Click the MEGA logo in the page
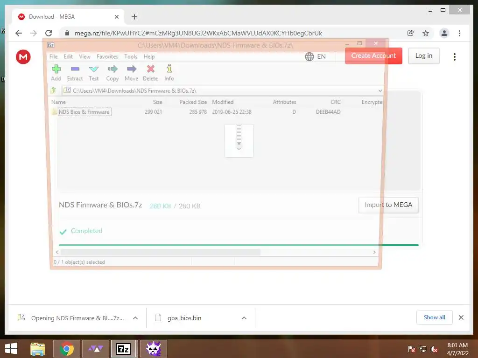Image resolution: width=478 pixels, height=358 pixels. click(23, 56)
